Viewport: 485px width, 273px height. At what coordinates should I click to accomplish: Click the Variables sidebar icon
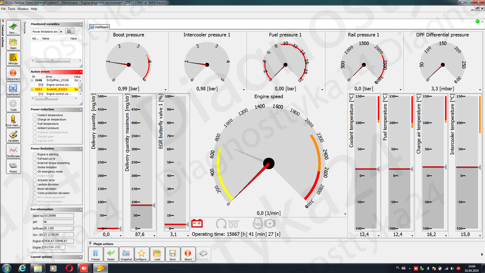tap(13, 136)
